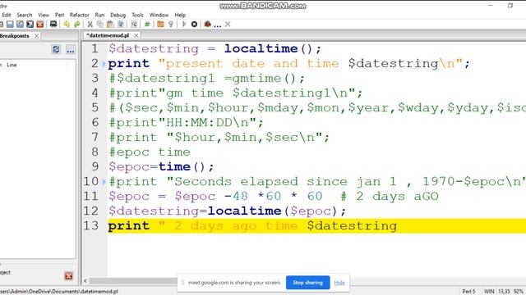
Task: Toggle comment with the green hash icon
Action: tap(147, 24)
